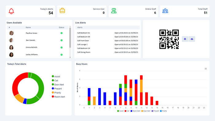Click the Users Available scrollbar thumb

[x=70, y=38]
